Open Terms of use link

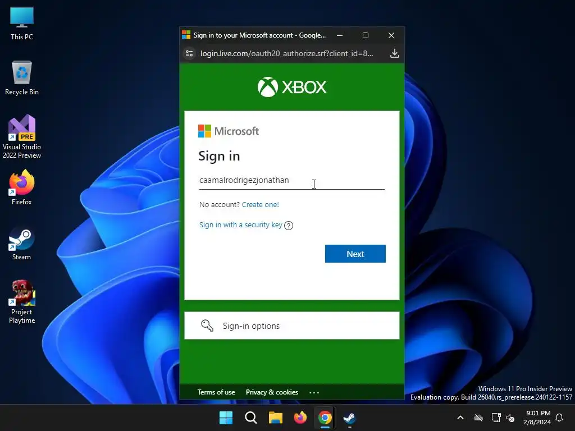click(x=216, y=392)
